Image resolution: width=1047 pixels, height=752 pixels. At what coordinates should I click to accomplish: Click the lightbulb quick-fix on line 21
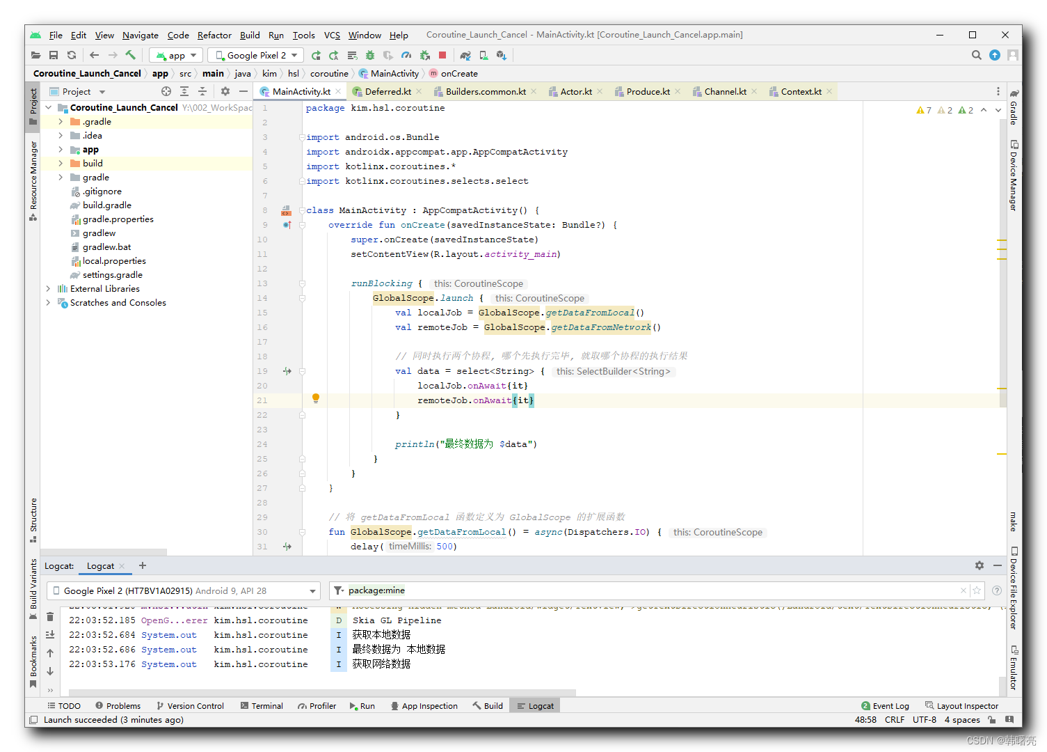(316, 398)
